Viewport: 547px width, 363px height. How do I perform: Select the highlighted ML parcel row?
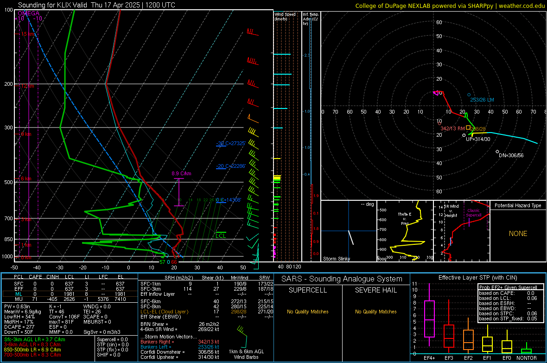[x=70, y=294]
